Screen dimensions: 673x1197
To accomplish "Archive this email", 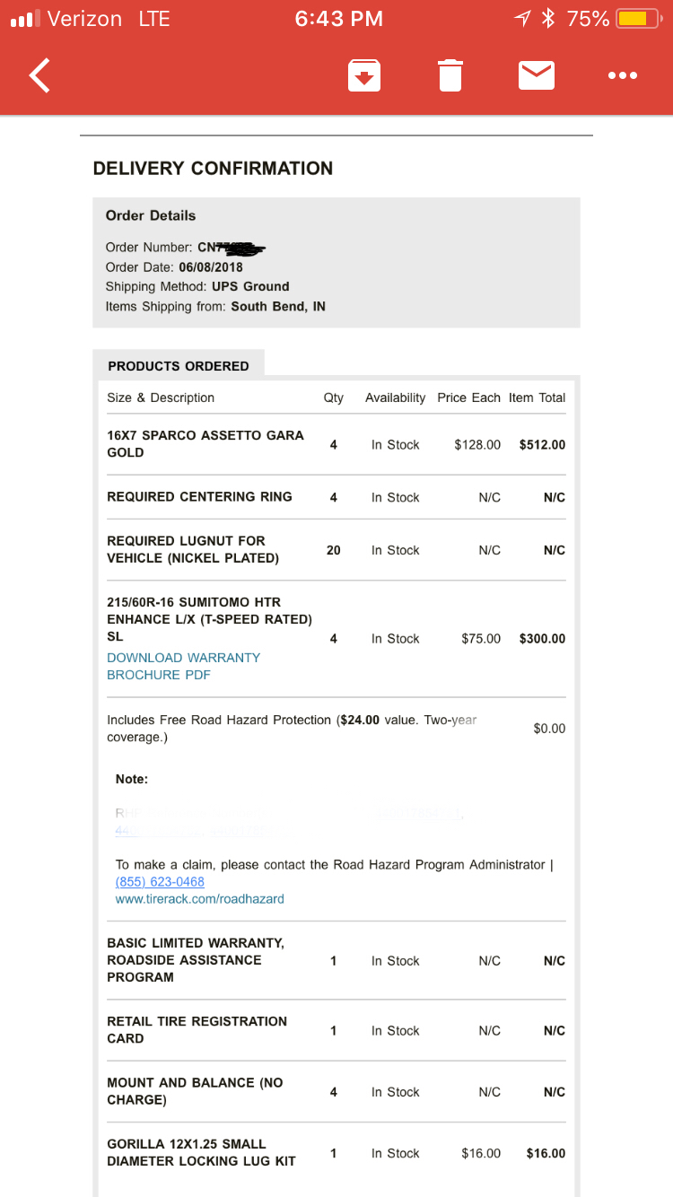I will pos(364,76).
